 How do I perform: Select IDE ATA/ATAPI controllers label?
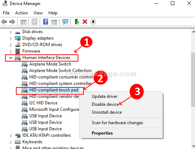(x=47, y=135)
